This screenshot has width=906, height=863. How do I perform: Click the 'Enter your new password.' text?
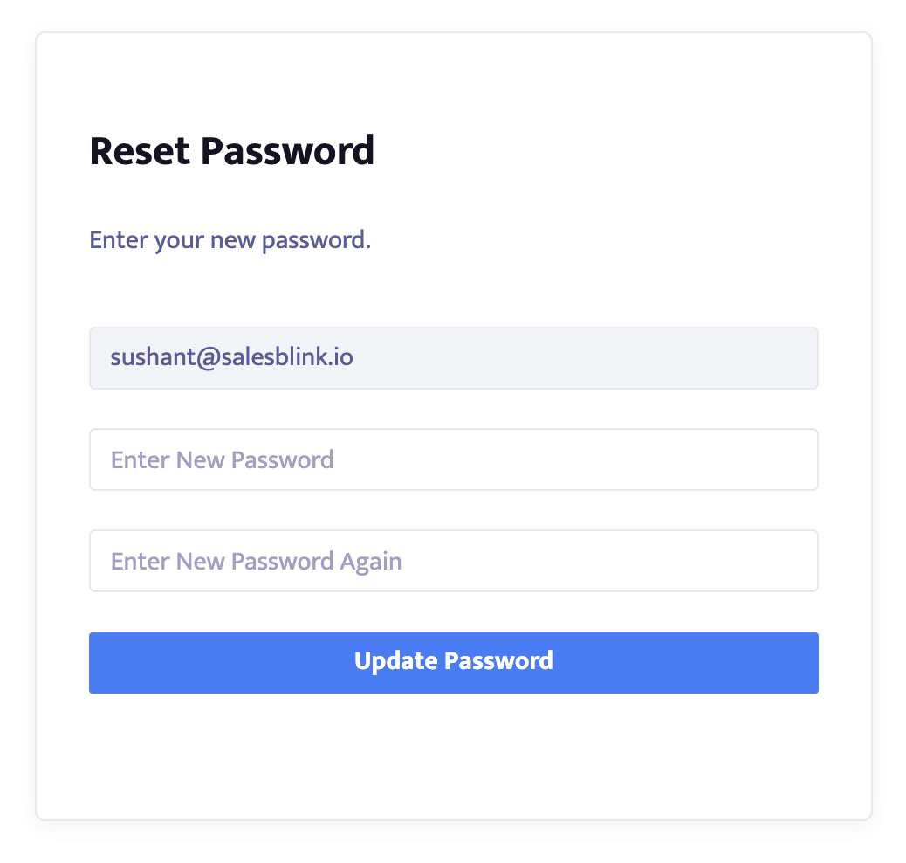pyautogui.click(x=230, y=240)
